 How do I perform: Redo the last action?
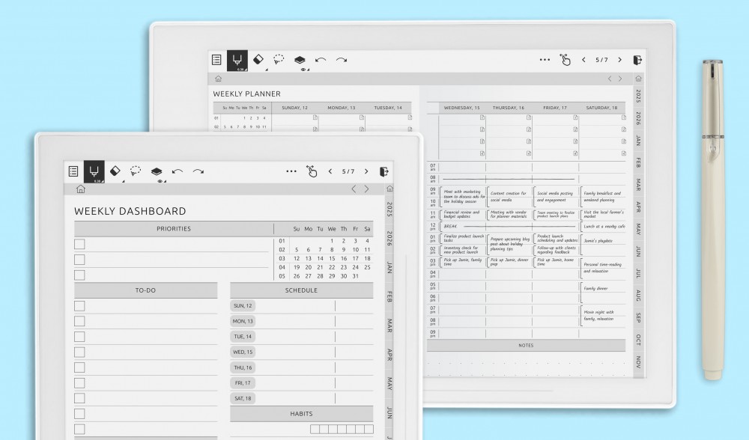point(197,171)
